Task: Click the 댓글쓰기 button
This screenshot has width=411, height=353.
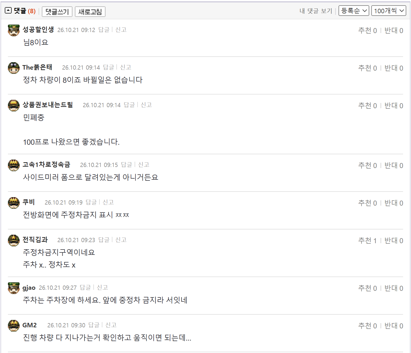Action: point(57,12)
